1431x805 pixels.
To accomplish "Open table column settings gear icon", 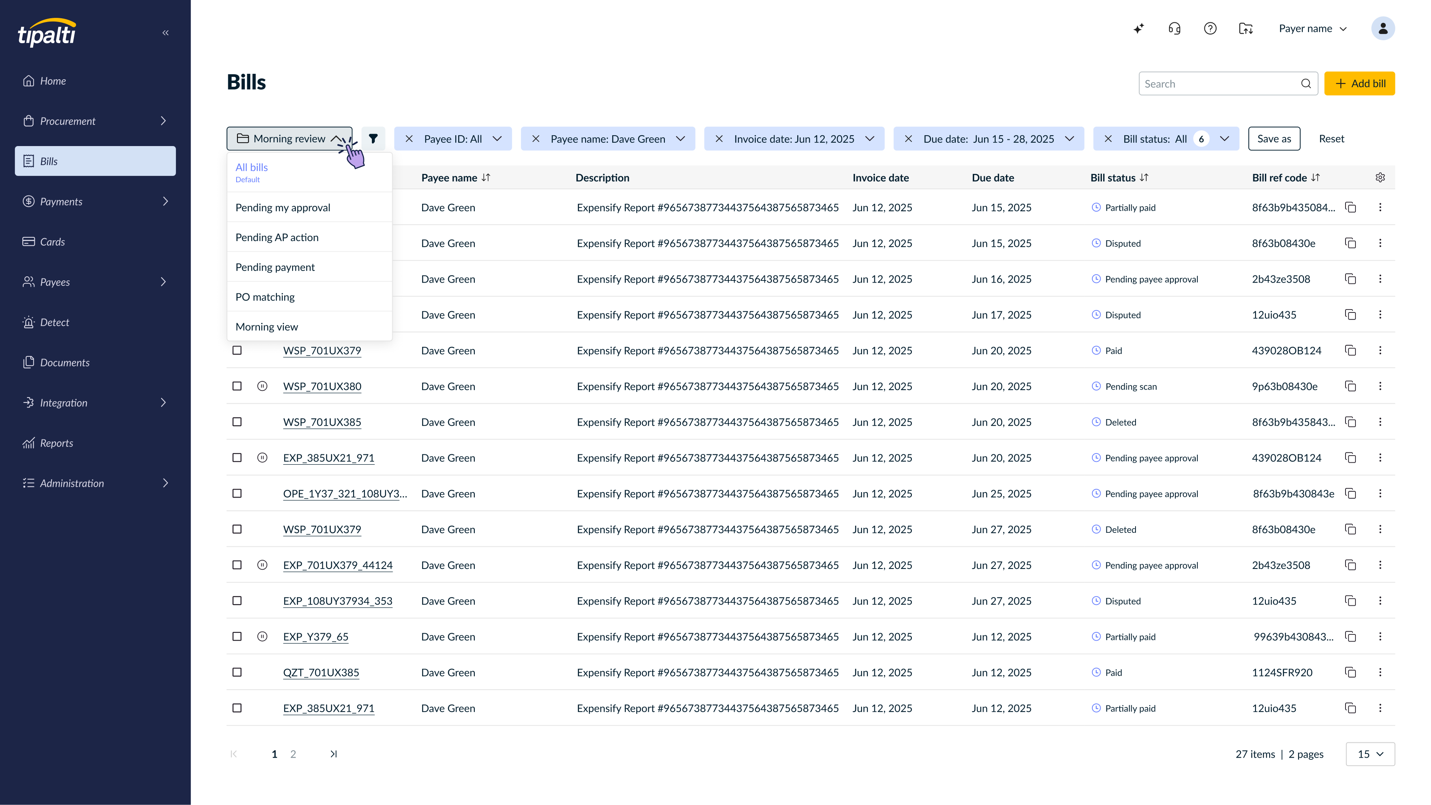I will click(1380, 178).
